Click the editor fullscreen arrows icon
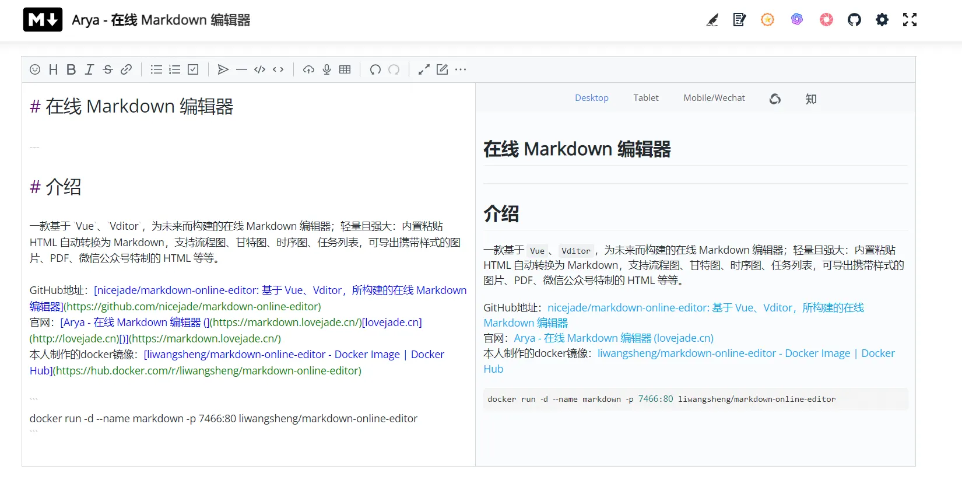962x480 pixels. (x=424, y=69)
